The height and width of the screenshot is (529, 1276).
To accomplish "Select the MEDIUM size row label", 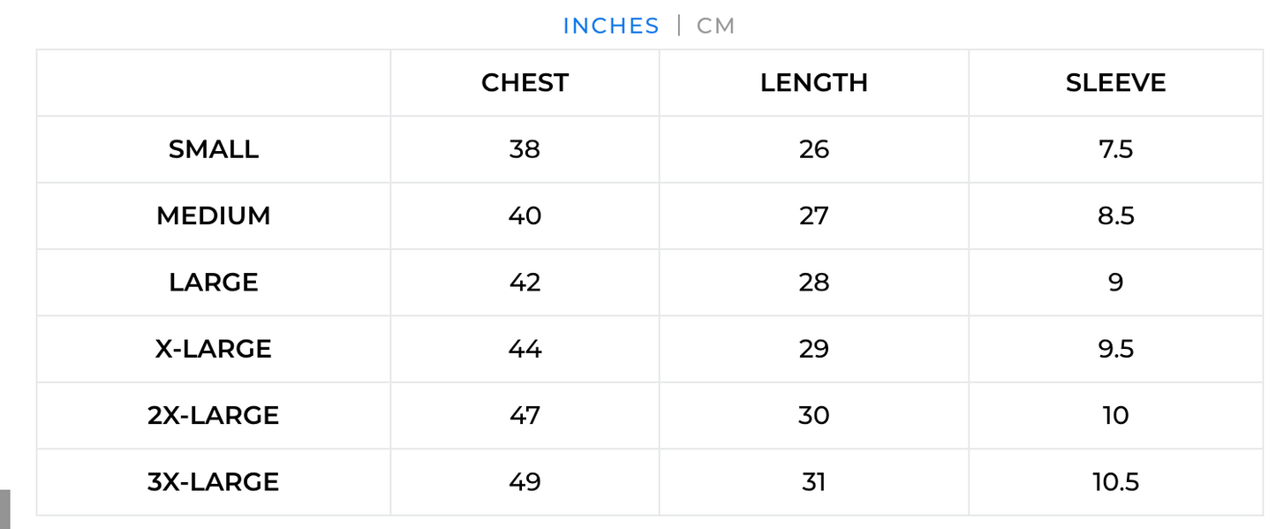I will pyautogui.click(x=214, y=215).
